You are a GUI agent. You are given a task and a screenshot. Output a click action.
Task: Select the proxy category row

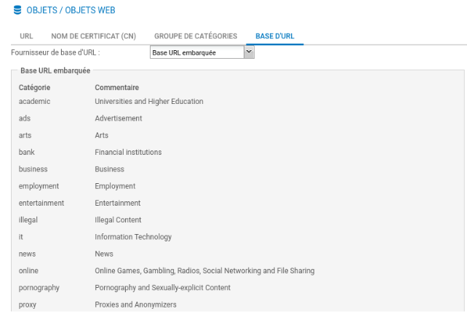pos(28,305)
